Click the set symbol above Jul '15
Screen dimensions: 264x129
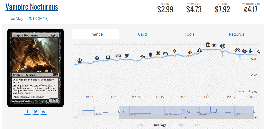point(158,53)
